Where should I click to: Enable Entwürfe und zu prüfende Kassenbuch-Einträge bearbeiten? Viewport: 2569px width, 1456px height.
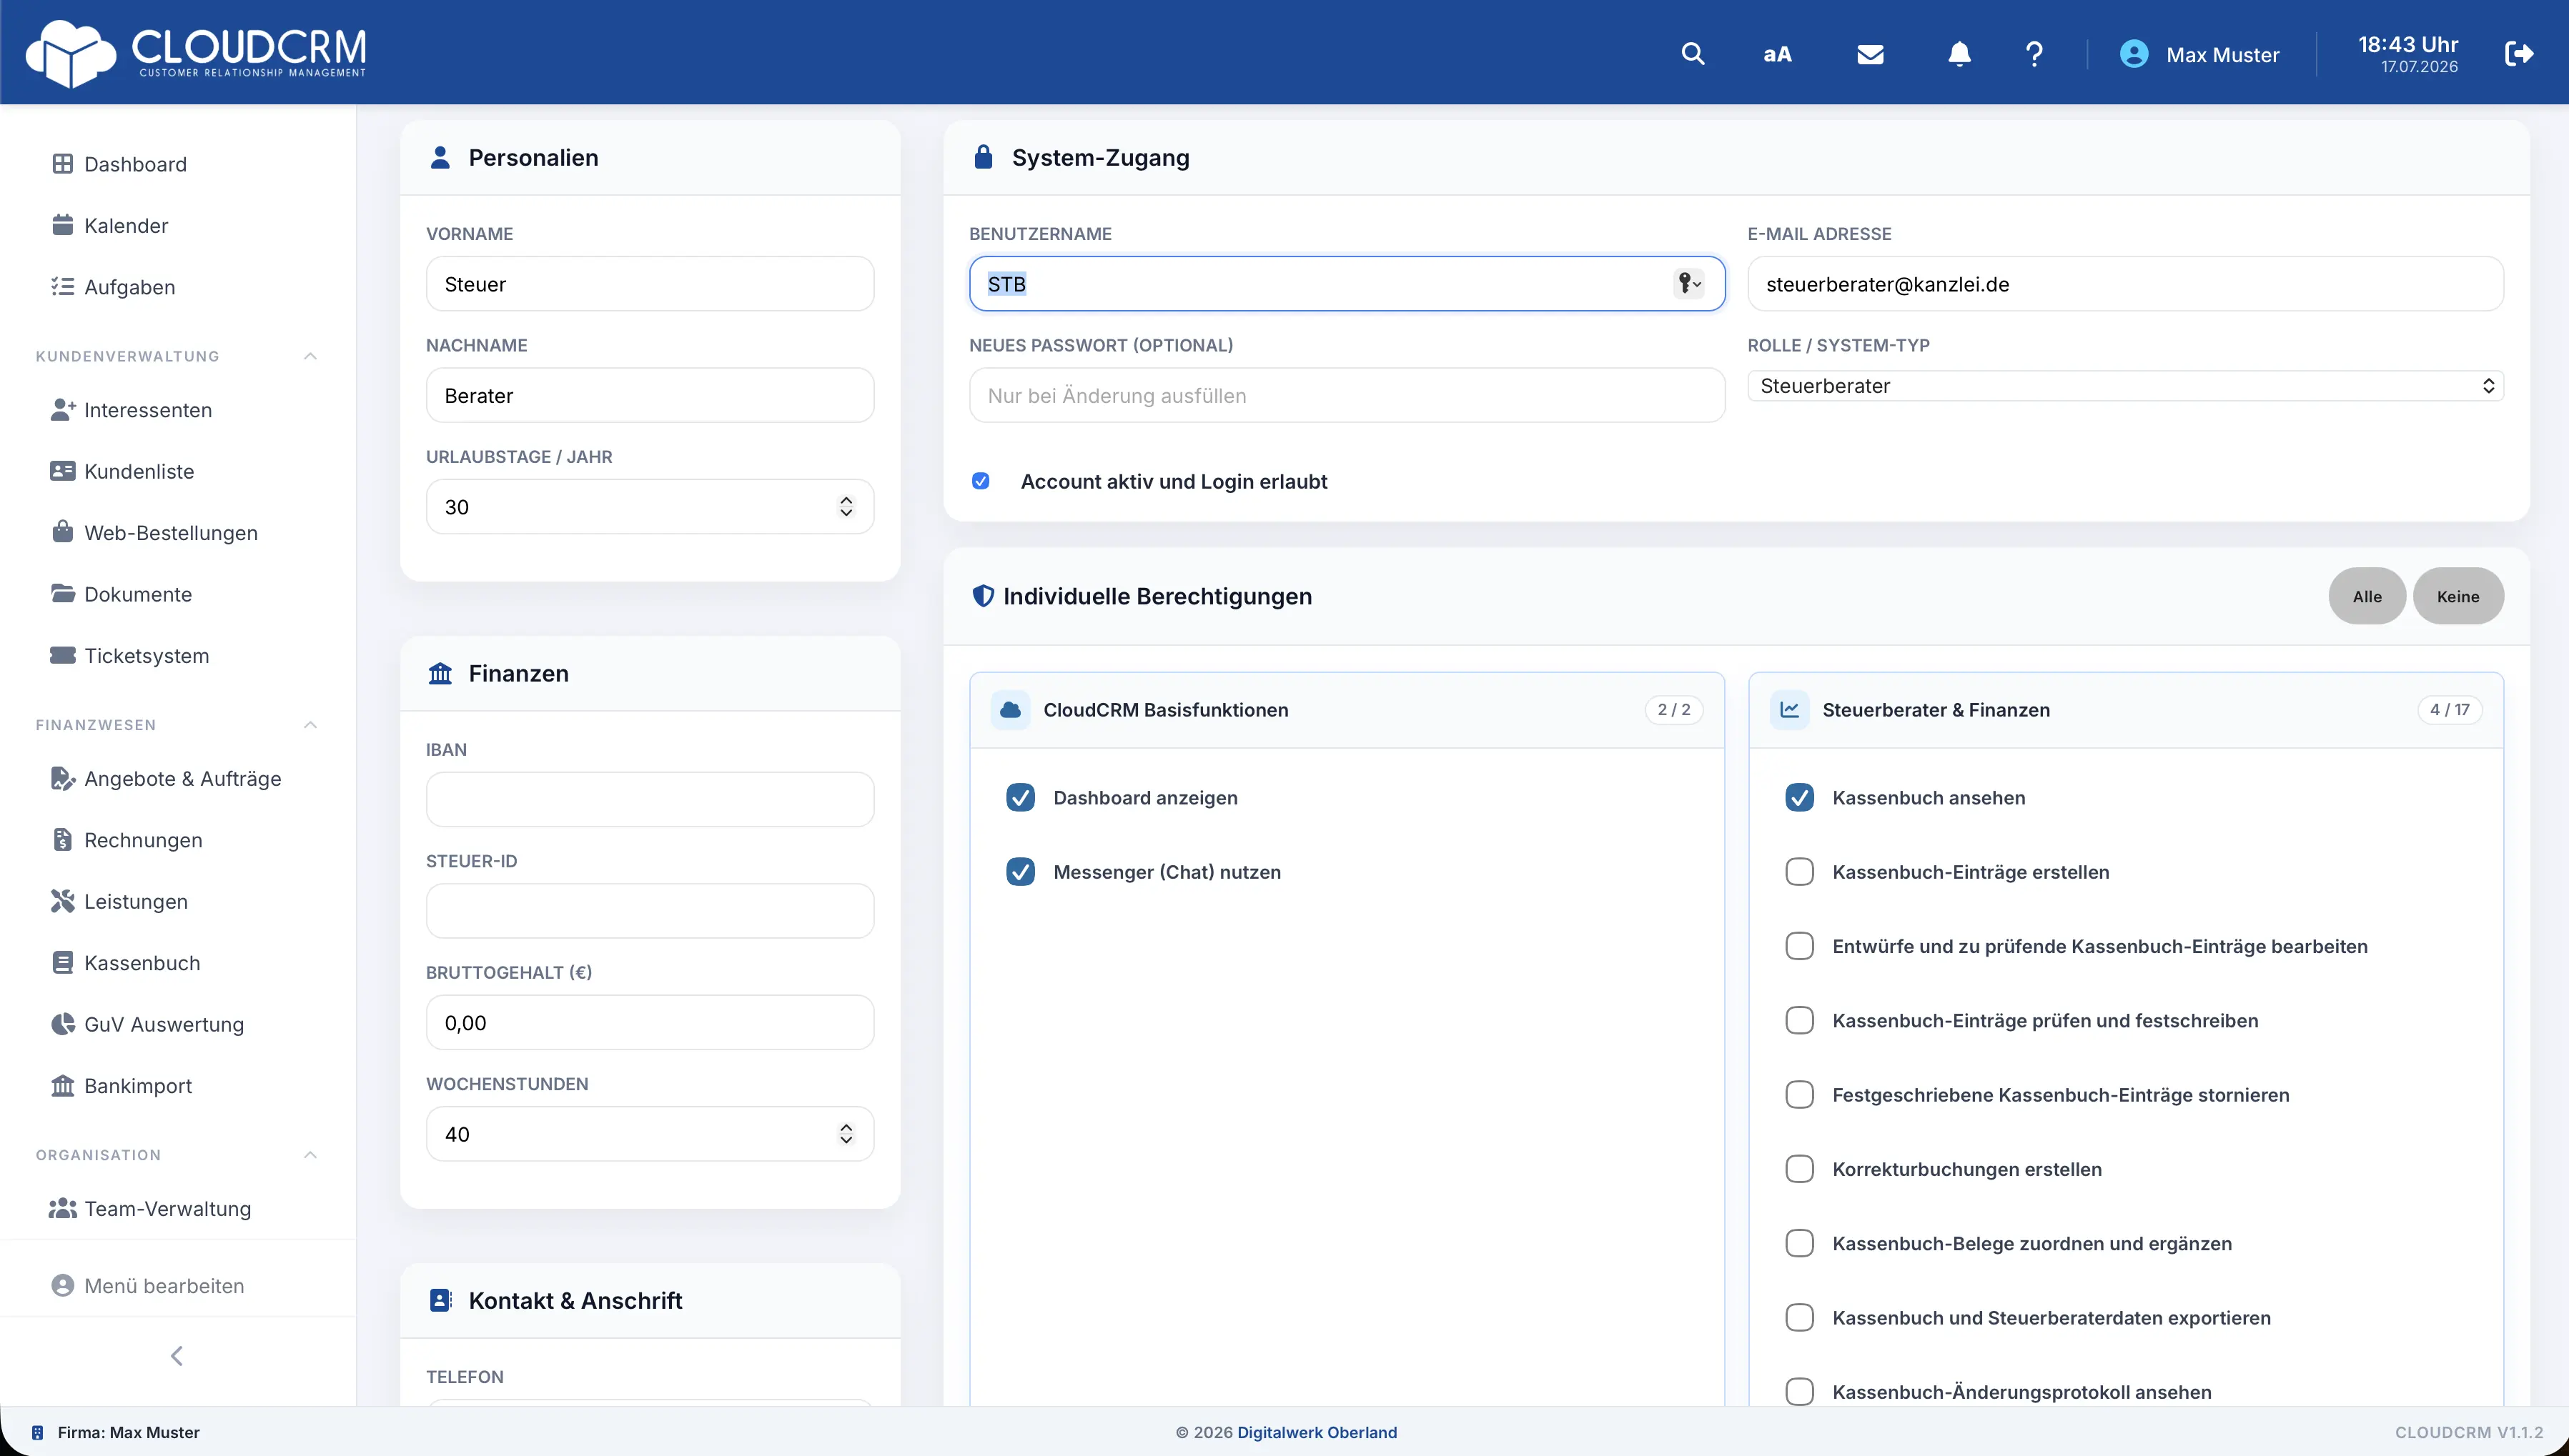[1798, 946]
